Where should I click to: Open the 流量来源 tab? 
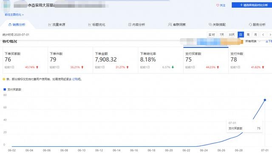pos(57,25)
